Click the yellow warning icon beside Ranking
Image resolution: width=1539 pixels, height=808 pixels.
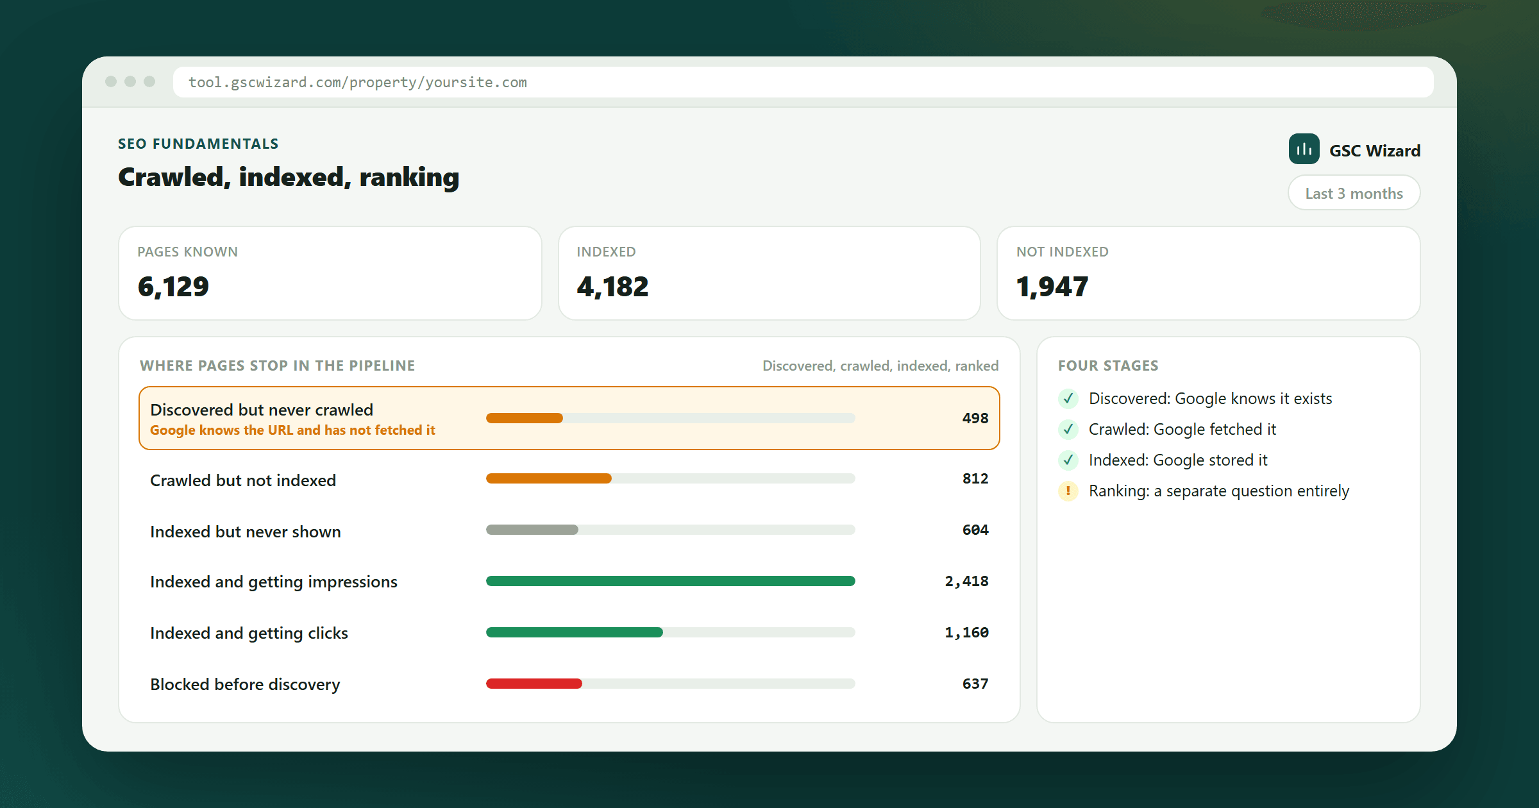click(1068, 491)
